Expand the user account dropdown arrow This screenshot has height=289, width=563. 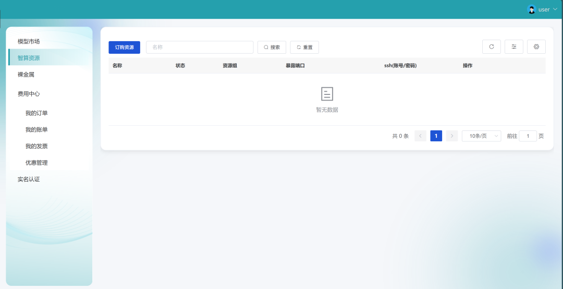[x=555, y=9]
